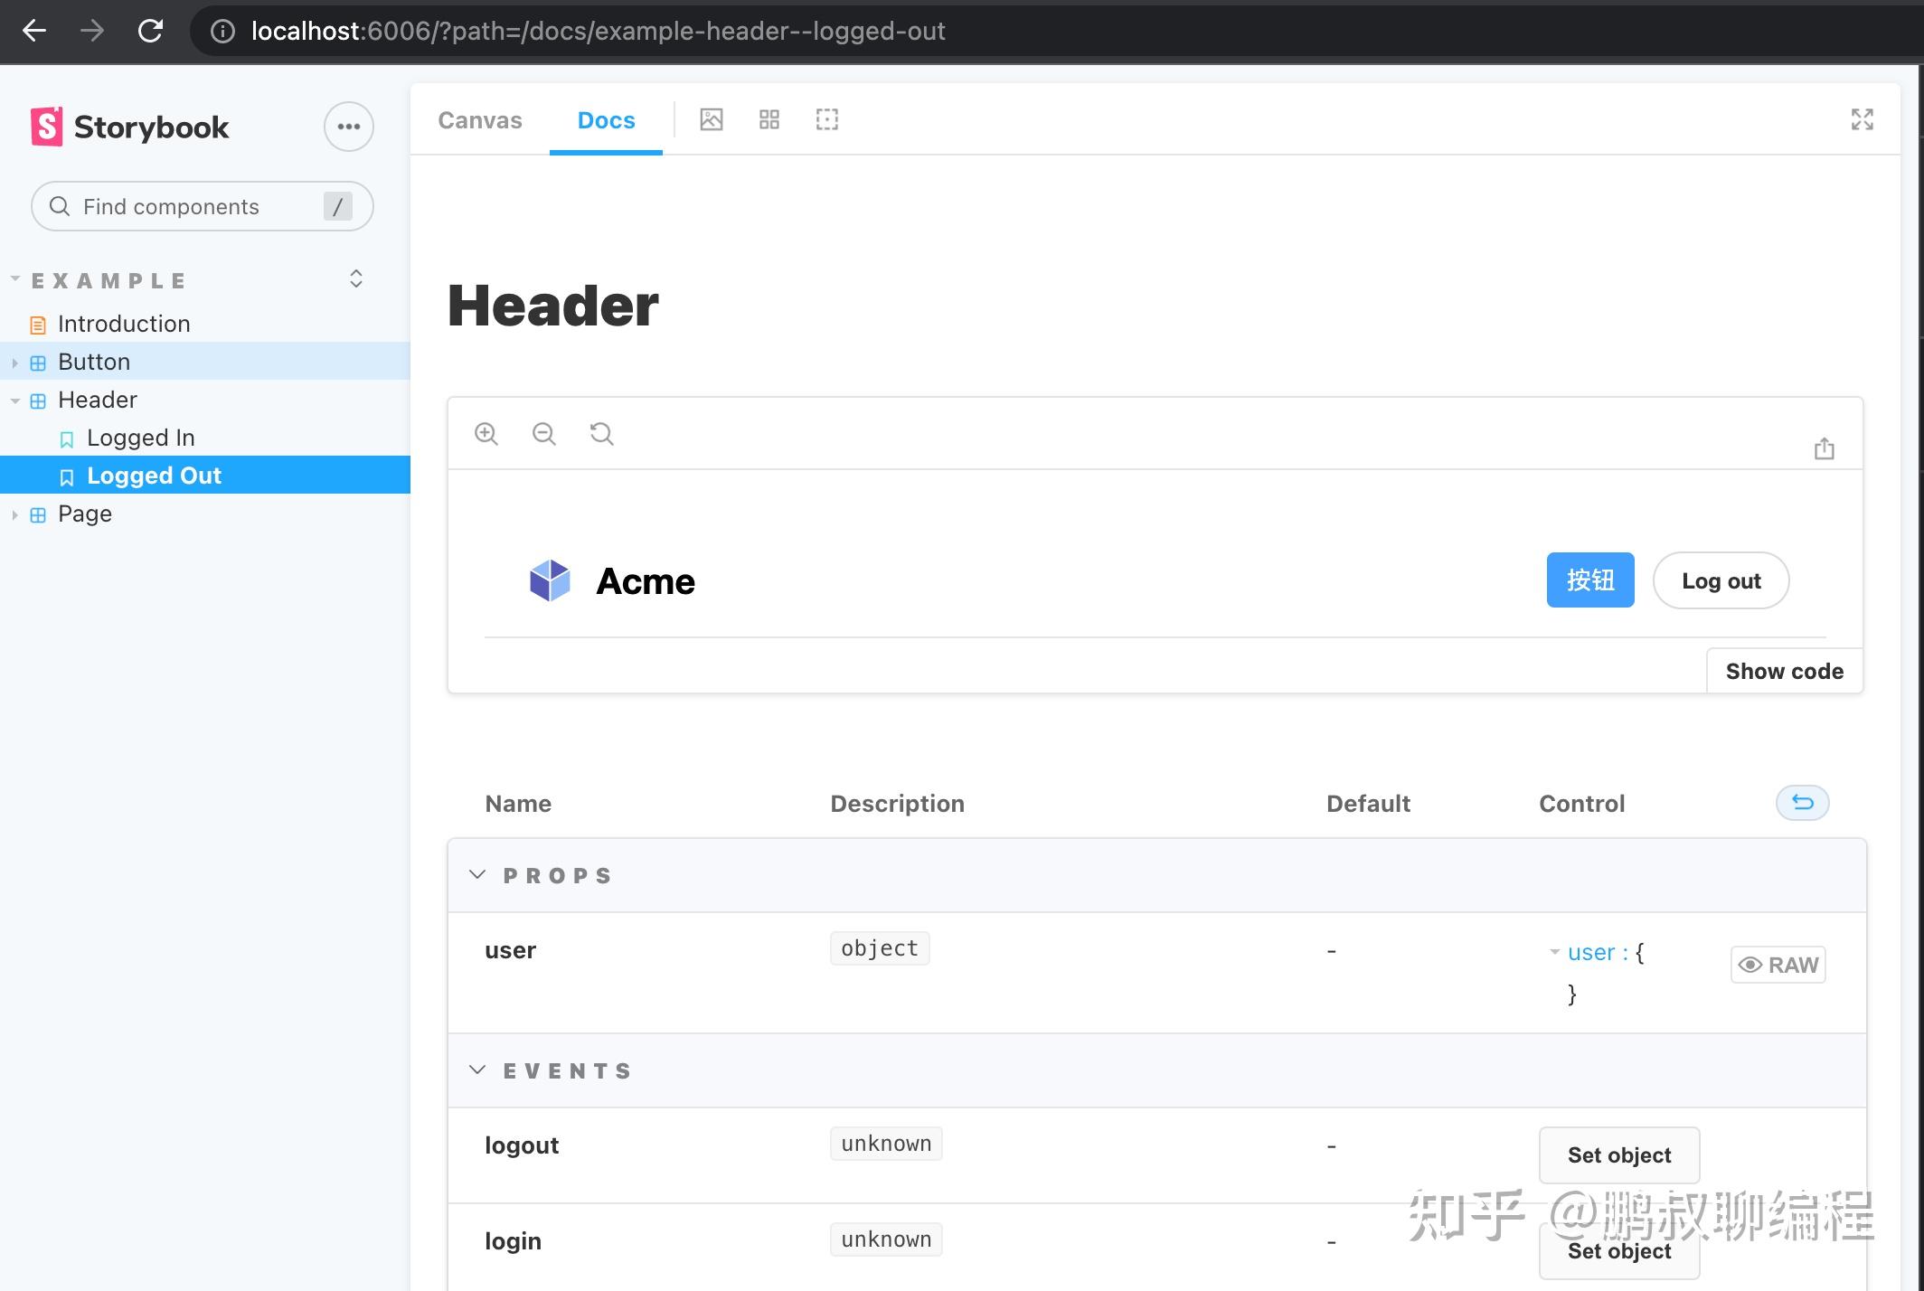Toggle the outline dashed-box toolbar icon
Image resolution: width=1924 pixels, height=1291 pixels.
point(827,119)
